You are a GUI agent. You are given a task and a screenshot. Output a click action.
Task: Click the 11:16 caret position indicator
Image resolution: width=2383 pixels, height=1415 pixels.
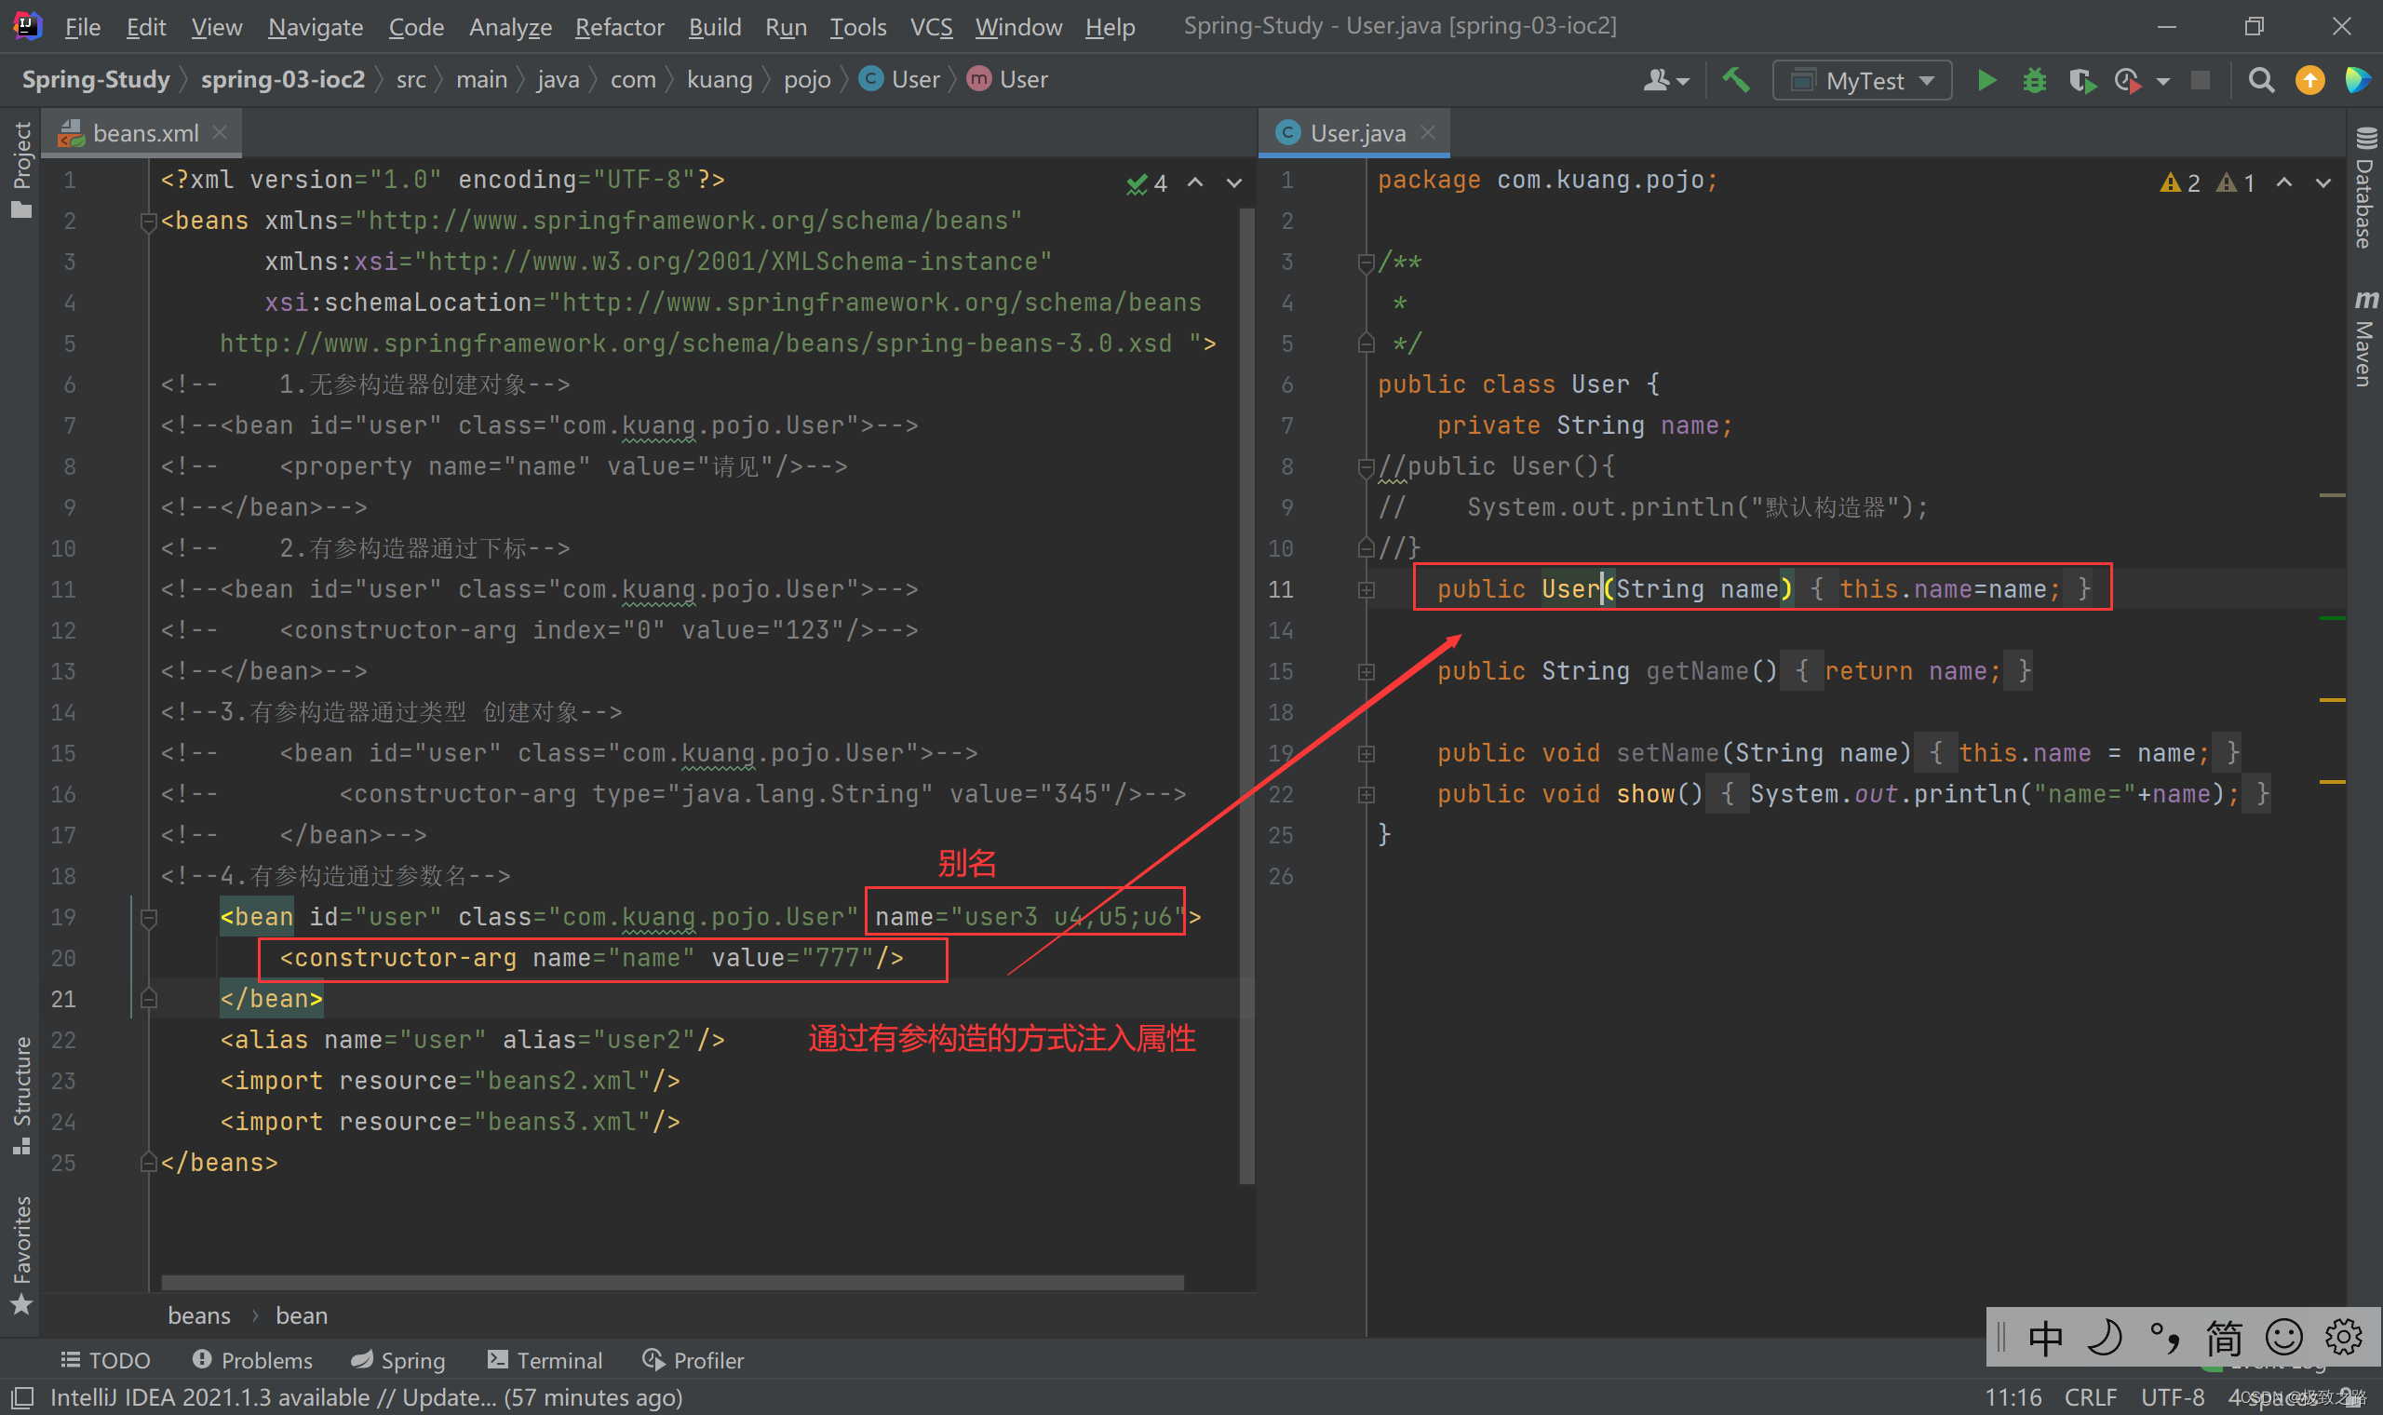(x=2013, y=1398)
